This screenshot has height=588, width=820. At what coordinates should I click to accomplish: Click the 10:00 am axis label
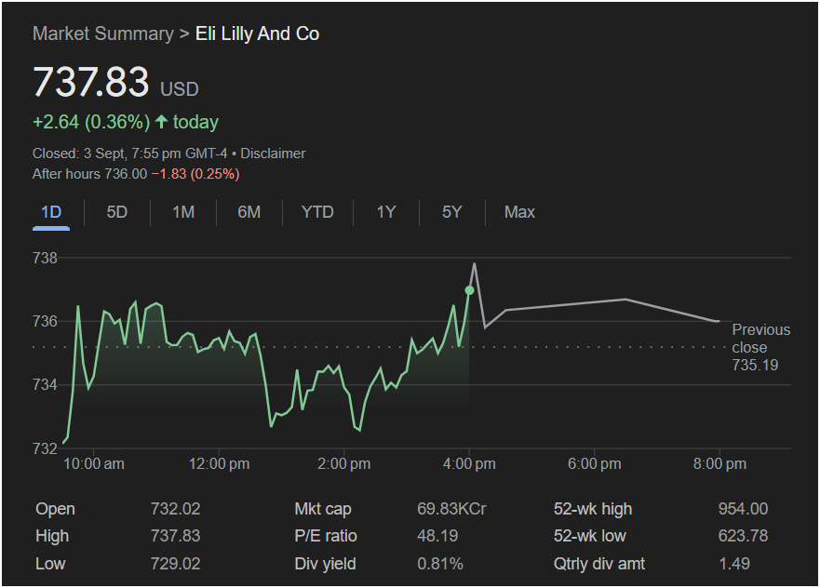click(x=94, y=464)
